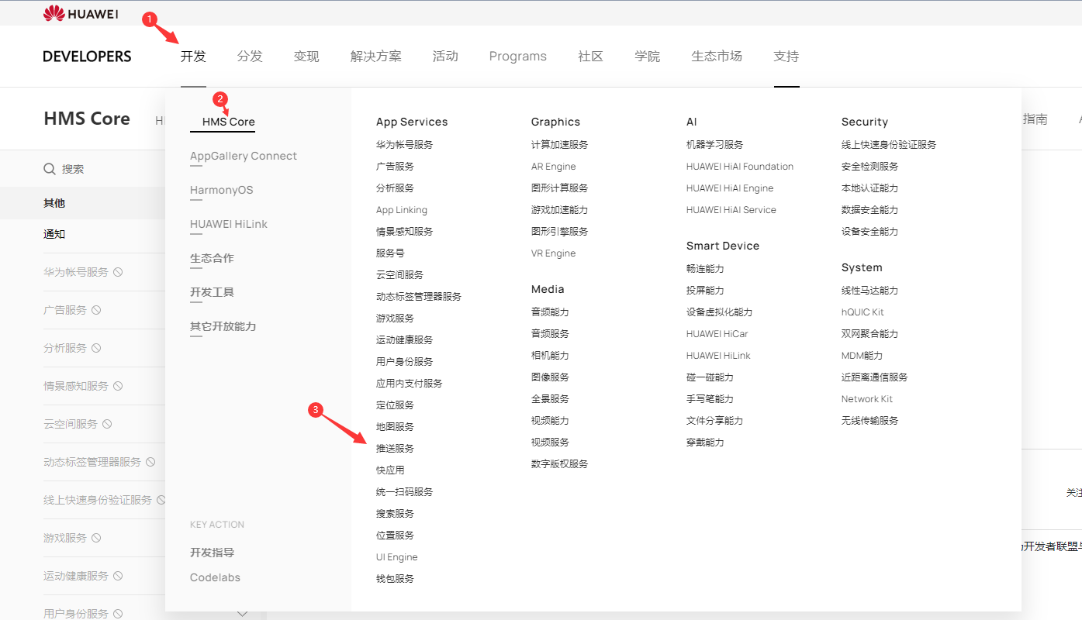Viewport: 1082px width, 620px height.
Task: Open Network Kit under System
Action: pyautogui.click(x=867, y=399)
